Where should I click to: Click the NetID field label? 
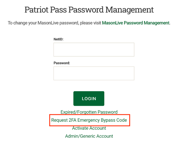(x=58, y=39)
